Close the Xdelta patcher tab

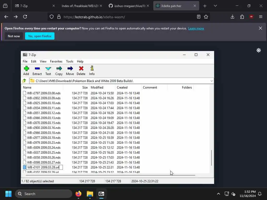click(x=195, y=6)
